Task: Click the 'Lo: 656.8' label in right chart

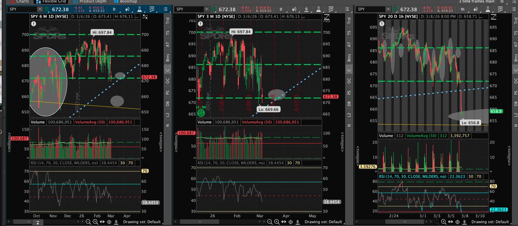Action: click(x=471, y=122)
